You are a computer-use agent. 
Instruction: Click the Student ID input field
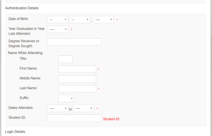pos(74,118)
